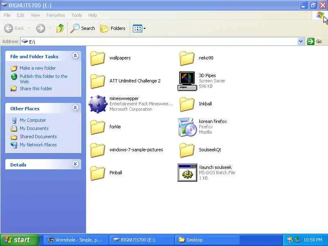
Task: Toggle the Folders pane button
Action: tap(113, 28)
